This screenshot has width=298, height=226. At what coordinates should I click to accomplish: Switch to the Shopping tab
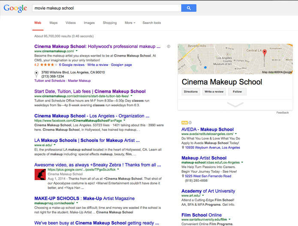coord(110,23)
